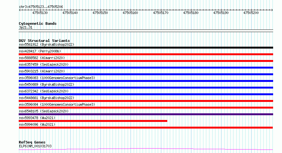This screenshot has width=282, height=153.
Task: Open esv3596084 (1000GenomesConsortiumPhase3) label
Action: [57, 104]
